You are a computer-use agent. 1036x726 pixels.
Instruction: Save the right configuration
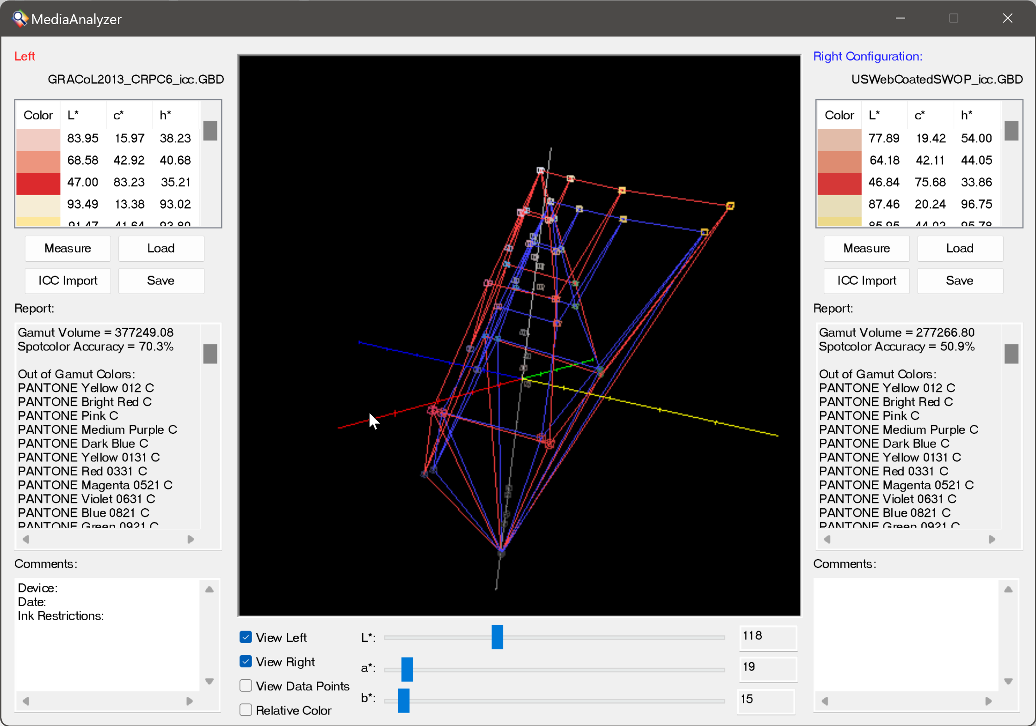[x=960, y=281]
